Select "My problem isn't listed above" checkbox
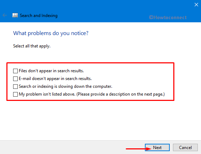This screenshot has width=201, height=154. coord(15,94)
